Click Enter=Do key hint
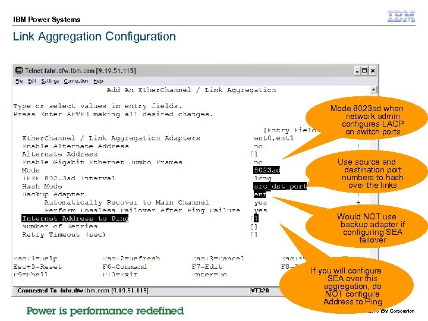This screenshot has height=321, width=428. (x=209, y=274)
